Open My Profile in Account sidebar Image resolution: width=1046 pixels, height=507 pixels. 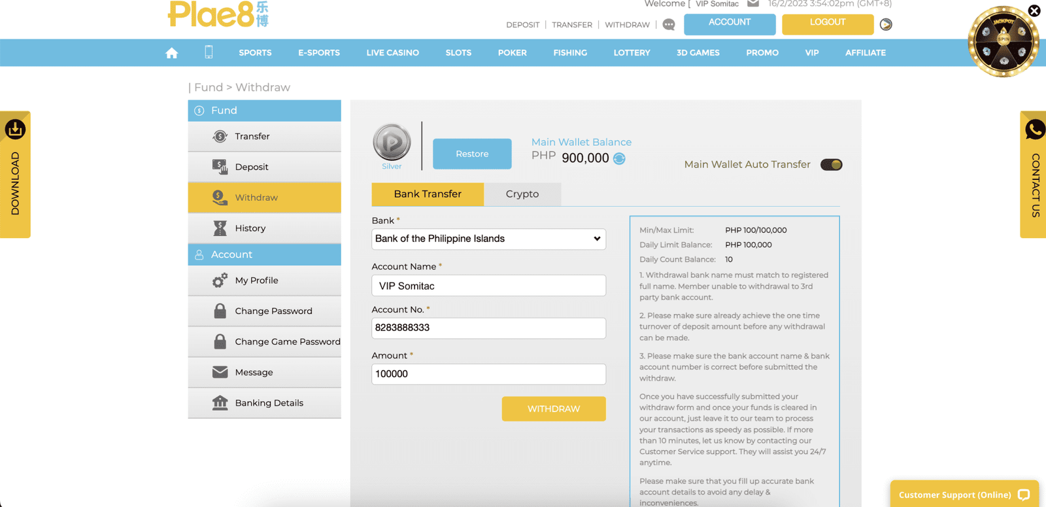click(264, 280)
